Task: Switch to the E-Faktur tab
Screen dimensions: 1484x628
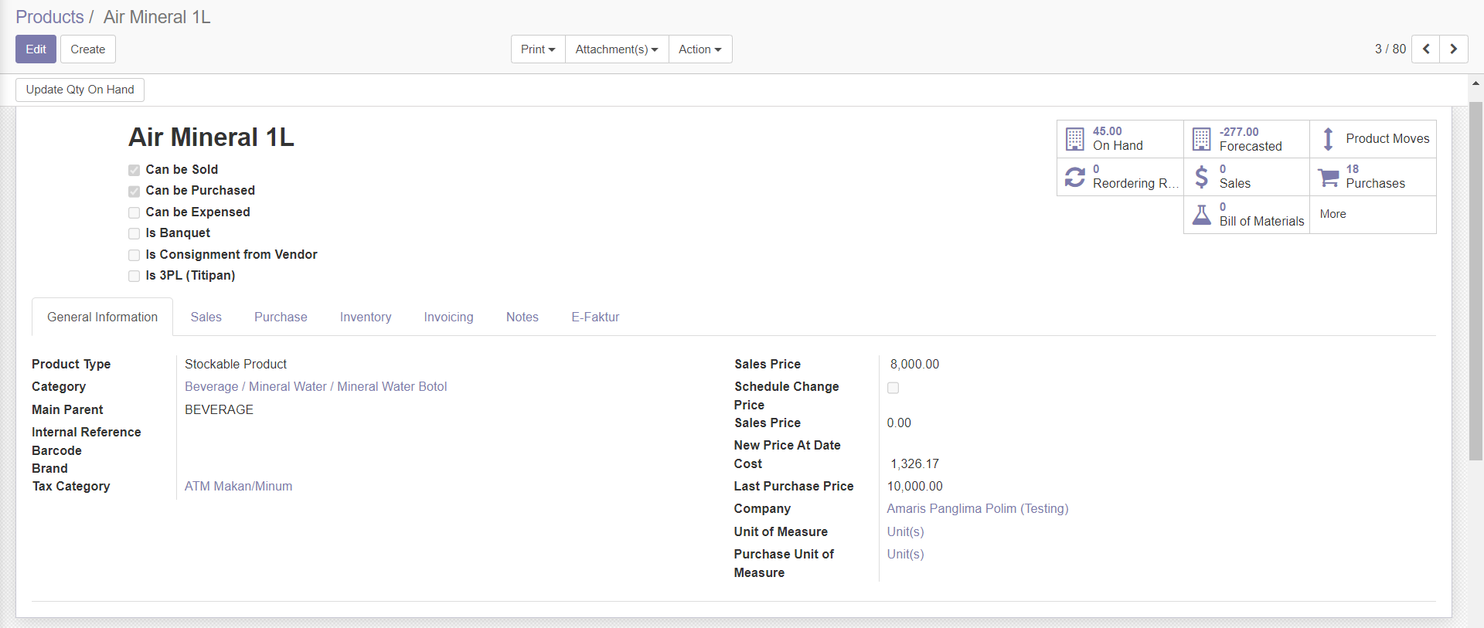Action: (595, 317)
